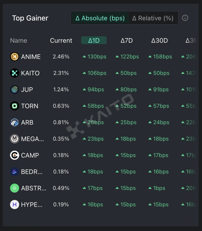
Task: Select the CAMP token icon
Action: (14, 155)
